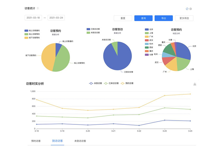Click green 已来访访客 data point at 3-23

pyautogui.click(x=165, y=108)
